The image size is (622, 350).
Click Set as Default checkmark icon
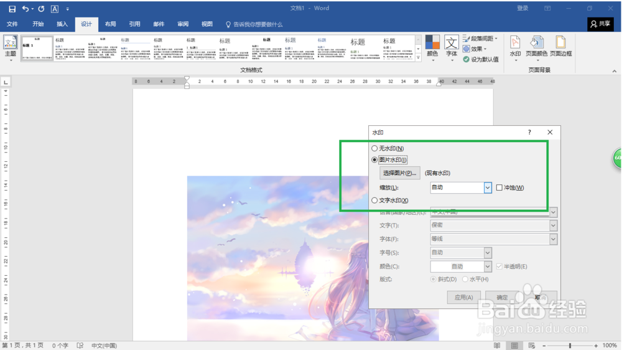click(x=466, y=59)
